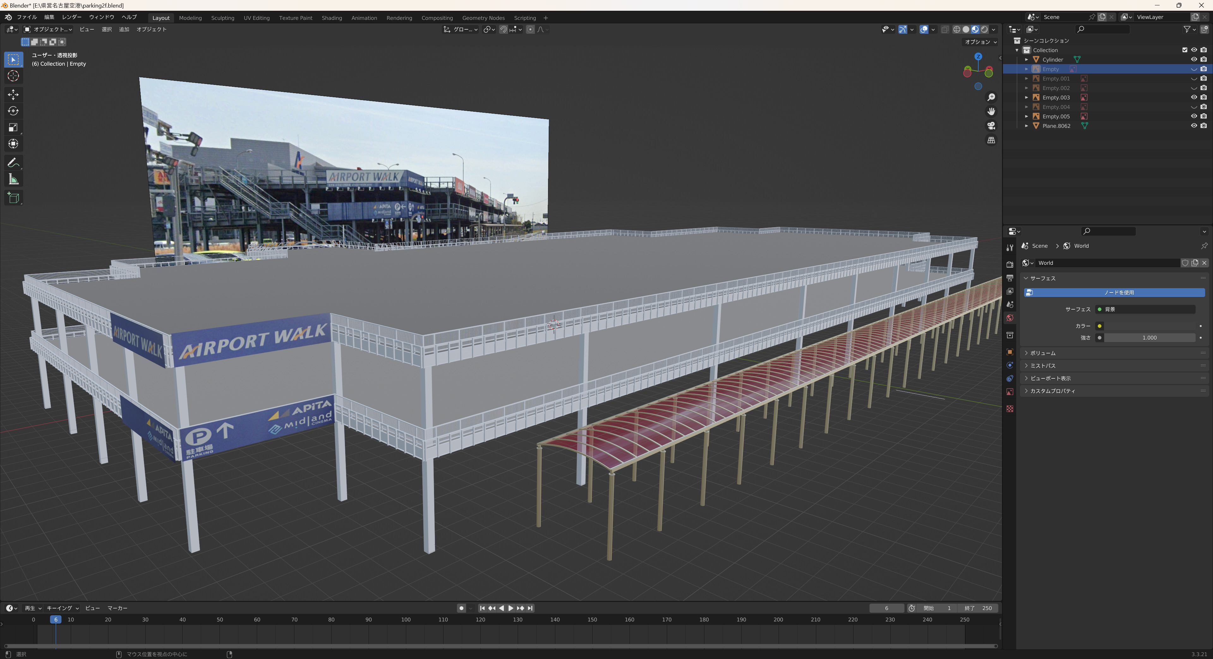The image size is (1213, 659).
Task: Open the キーイング menu in timeline
Action: click(x=63, y=608)
